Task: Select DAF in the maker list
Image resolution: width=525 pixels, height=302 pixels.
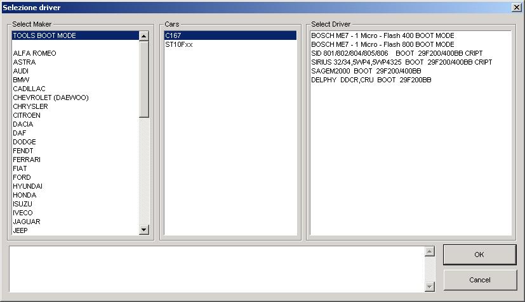Action: (x=76, y=133)
